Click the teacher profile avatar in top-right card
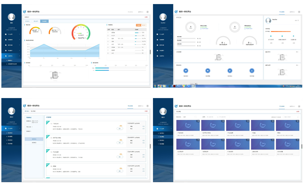Image resolution: width=305 pixels, height=188 pixels. point(268,21)
